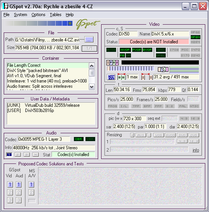This screenshot has height=212, width=209.
Task: Select audio stream 3 button
Action: [x=26, y=155]
